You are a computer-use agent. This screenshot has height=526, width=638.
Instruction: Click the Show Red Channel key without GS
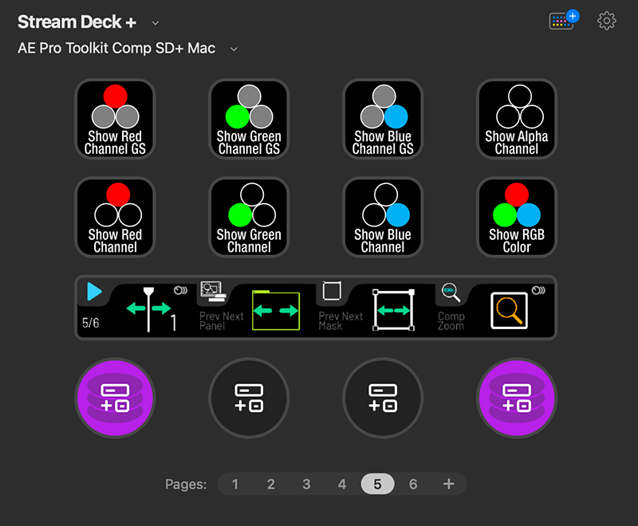[115, 217]
